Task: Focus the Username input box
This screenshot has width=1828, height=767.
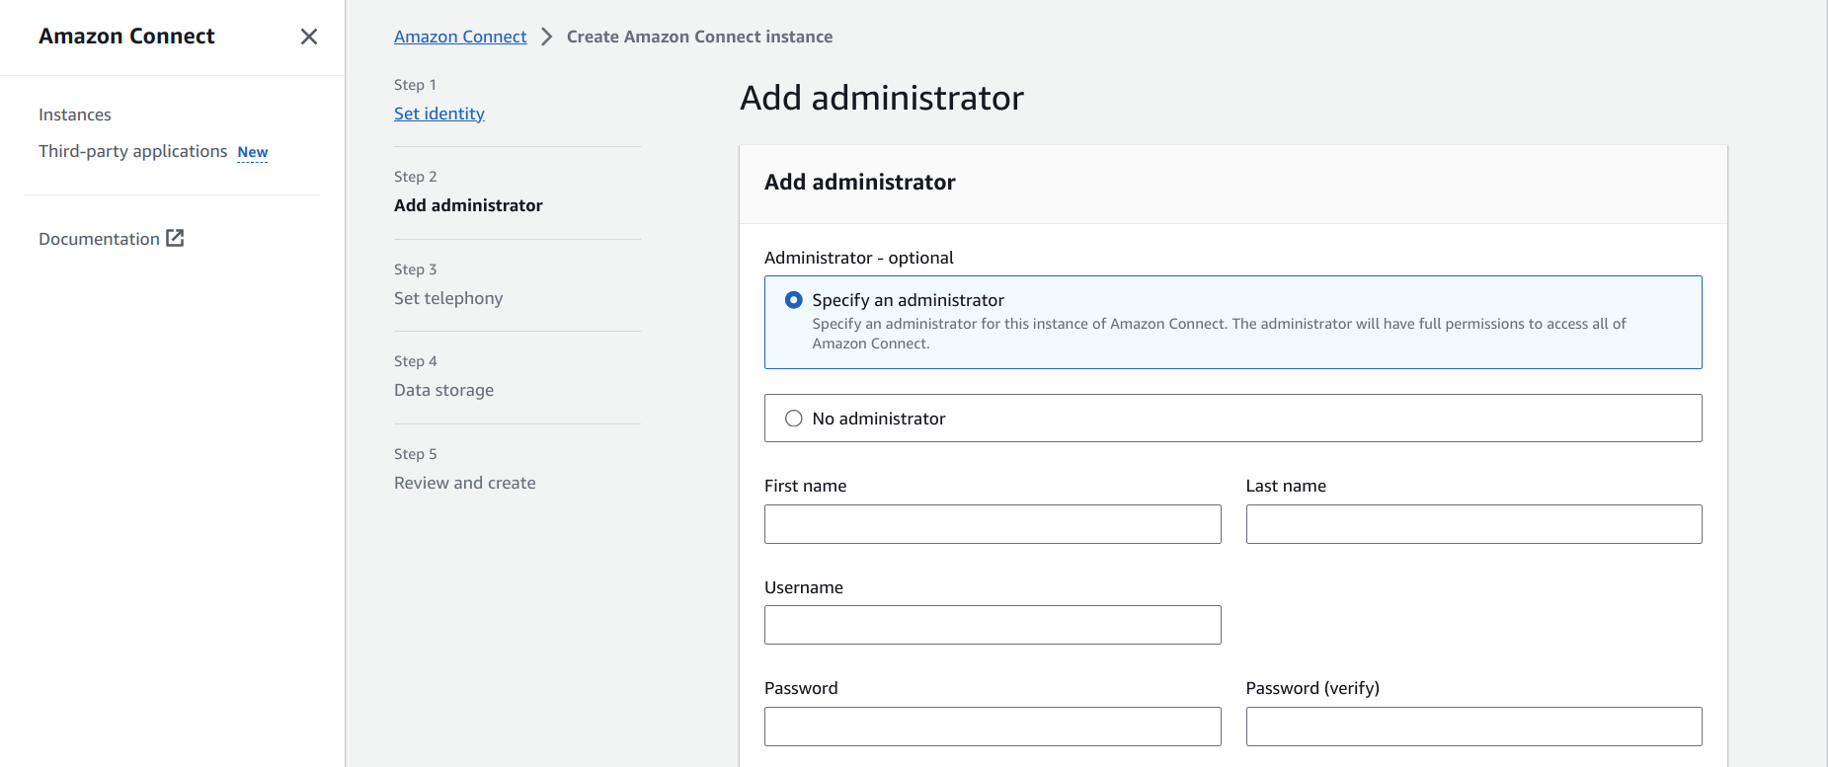Action: [992, 625]
